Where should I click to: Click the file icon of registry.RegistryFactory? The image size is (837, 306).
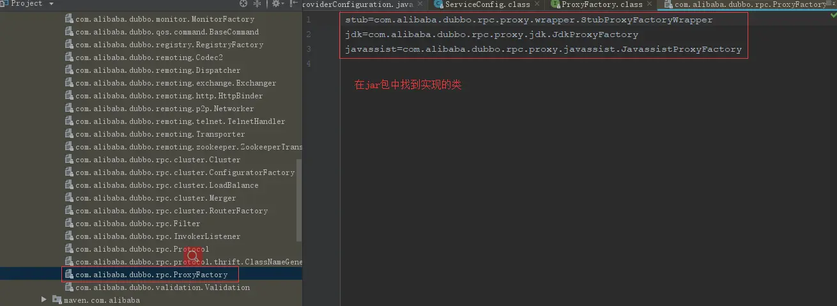pos(69,45)
